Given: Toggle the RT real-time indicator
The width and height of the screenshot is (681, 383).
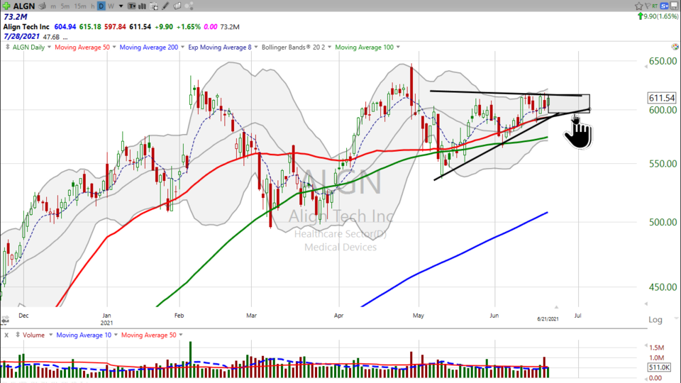Looking at the screenshot, I should [x=655, y=6].
